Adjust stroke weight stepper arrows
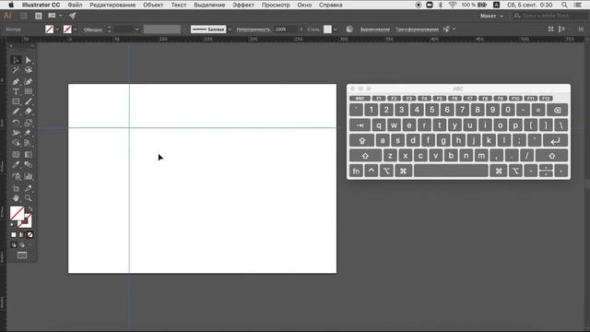Viewport: 590px width, 332px height. click(x=109, y=30)
